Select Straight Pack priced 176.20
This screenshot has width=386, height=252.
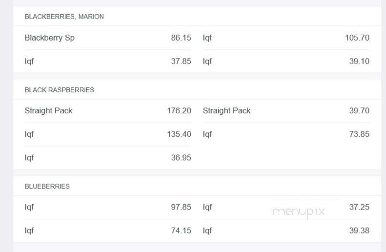click(48, 111)
